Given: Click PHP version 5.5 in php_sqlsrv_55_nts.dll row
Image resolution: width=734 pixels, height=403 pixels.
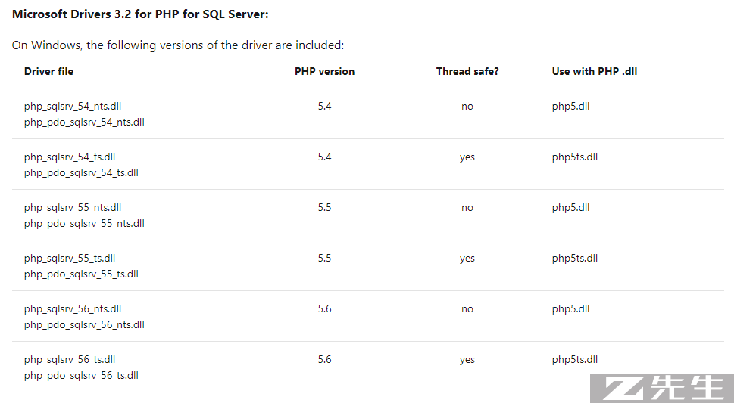Looking at the screenshot, I should point(324,208).
